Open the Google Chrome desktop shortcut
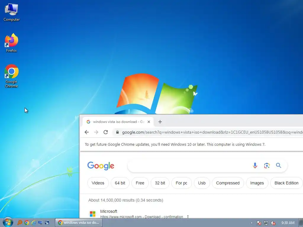 tap(12, 76)
